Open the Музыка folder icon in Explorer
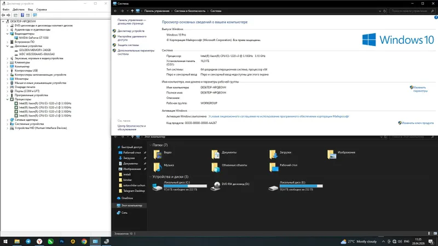This screenshot has height=246, width=438. (x=157, y=167)
